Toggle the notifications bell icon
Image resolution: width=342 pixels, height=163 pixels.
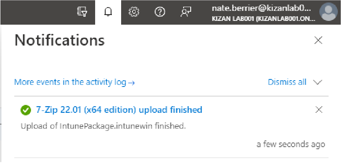pyautogui.click(x=108, y=12)
